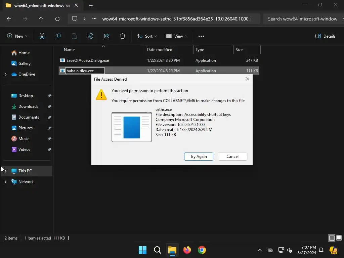The image size is (344, 258).
Task: Click the sethc.exe file thumbnail in dialog
Action: click(132, 127)
